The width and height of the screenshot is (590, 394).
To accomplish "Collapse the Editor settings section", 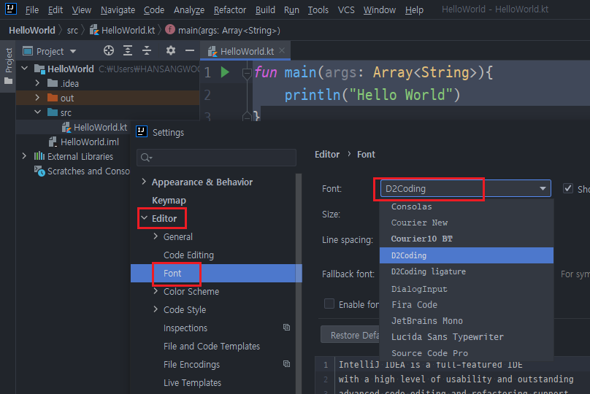I will click(144, 217).
